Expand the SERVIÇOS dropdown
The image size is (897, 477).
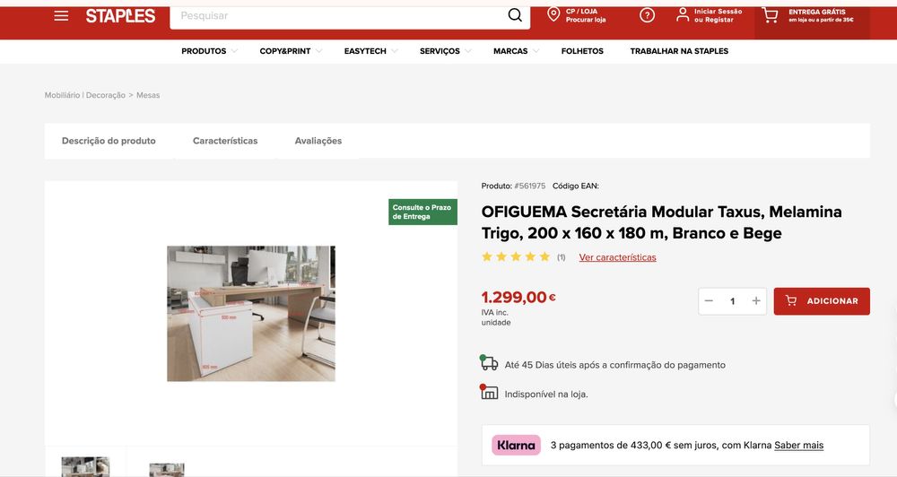pos(445,51)
